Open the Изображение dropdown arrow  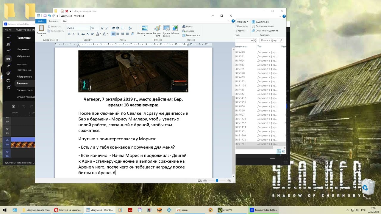[145, 35]
